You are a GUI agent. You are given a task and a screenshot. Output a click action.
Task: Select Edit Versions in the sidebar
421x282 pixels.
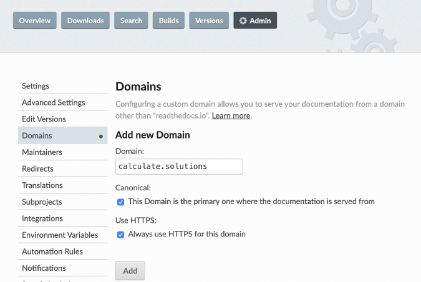tap(62, 119)
